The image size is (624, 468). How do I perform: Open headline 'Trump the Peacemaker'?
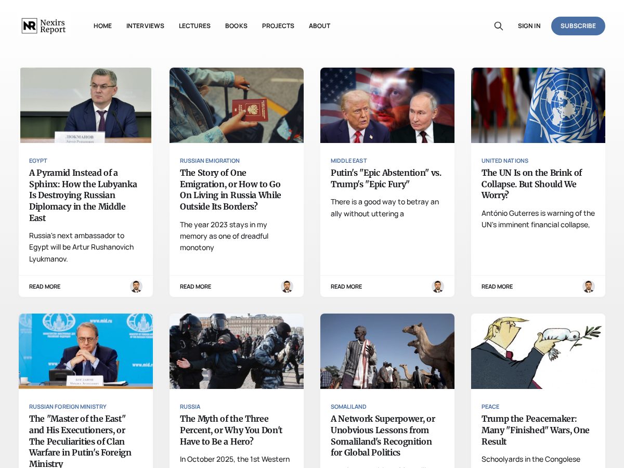536,430
